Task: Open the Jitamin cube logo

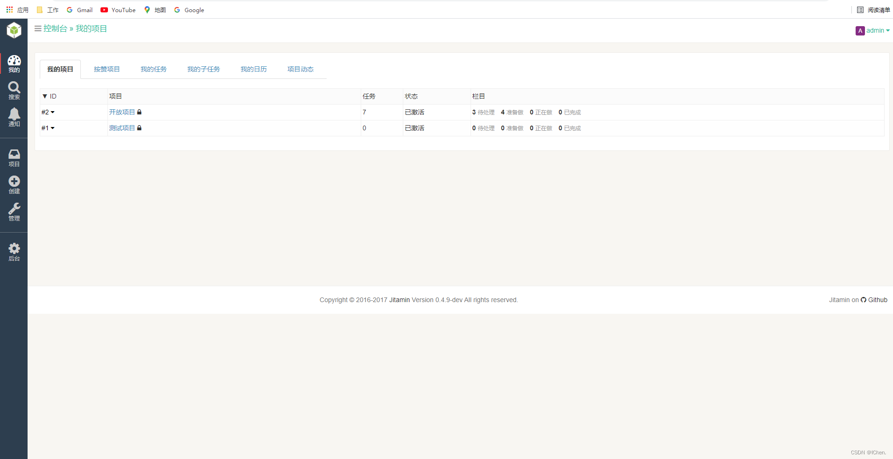Action: coord(14,30)
